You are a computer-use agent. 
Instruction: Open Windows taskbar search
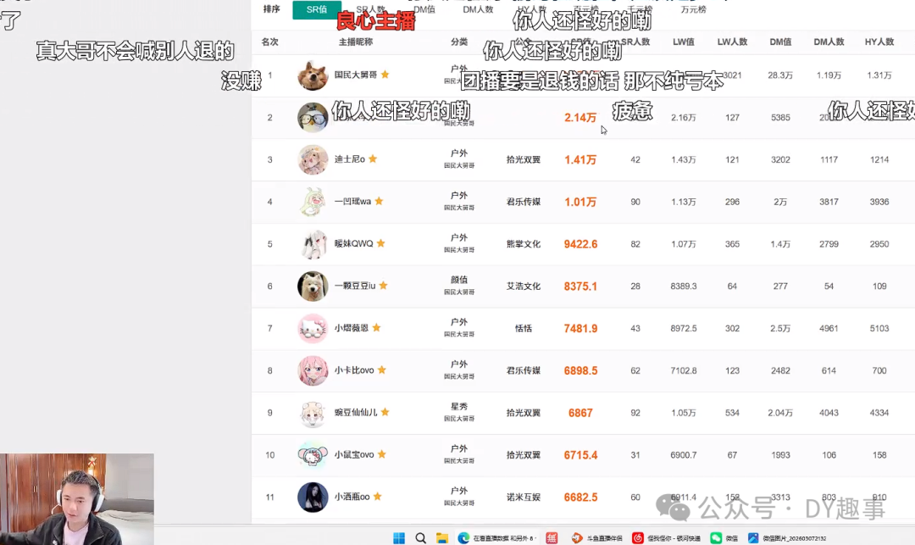(x=421, y=538)
